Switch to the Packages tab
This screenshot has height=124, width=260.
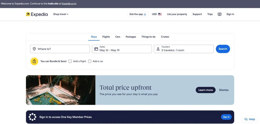[x=131, y=37]
